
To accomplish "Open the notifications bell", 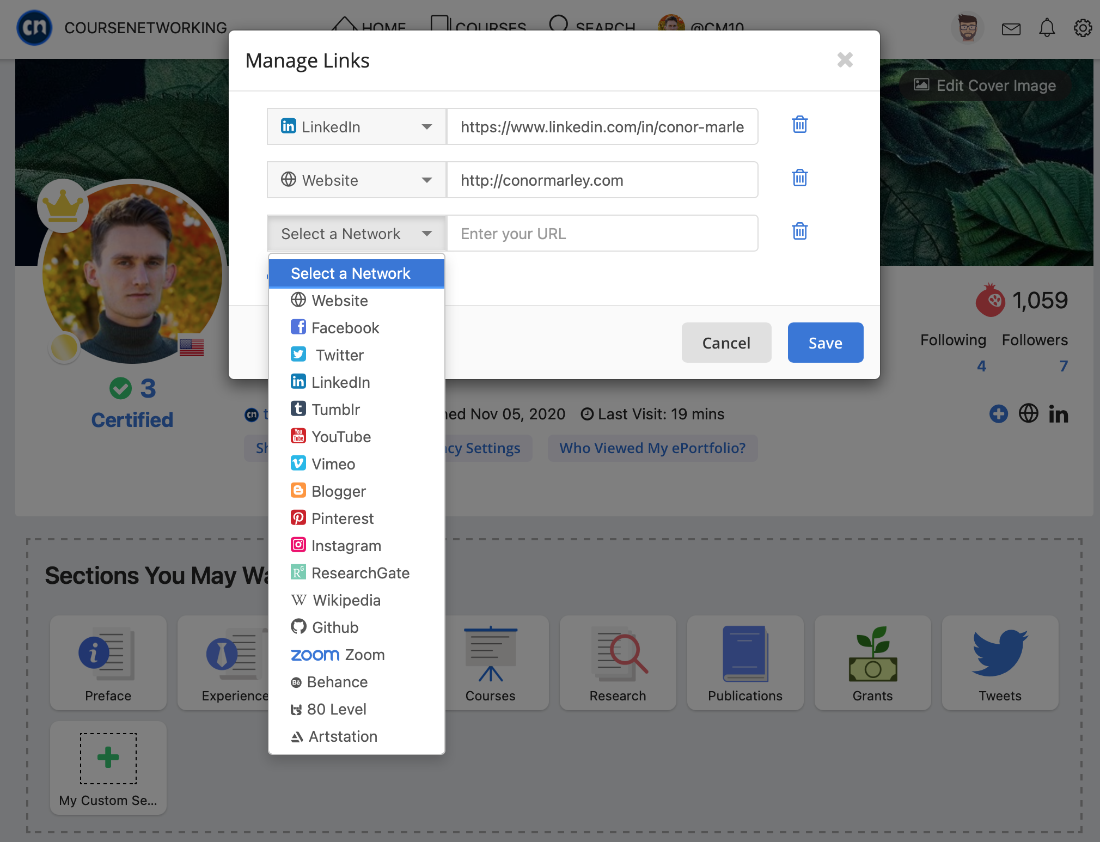I will [x=1047, y=28].
